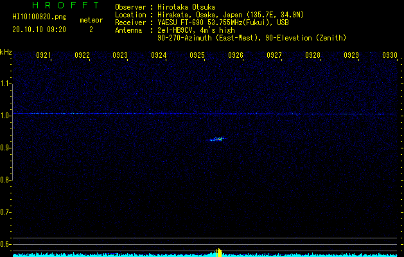Image resolution: width=404 pixels, height=257 pixels.
Task: Click the yellow peak in the power graph
Action: click(x=219, y=253)
